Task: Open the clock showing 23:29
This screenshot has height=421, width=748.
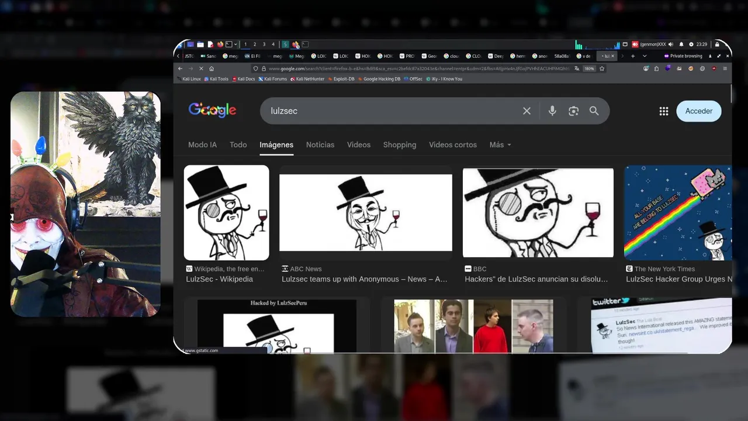Action: click(702, 44)
